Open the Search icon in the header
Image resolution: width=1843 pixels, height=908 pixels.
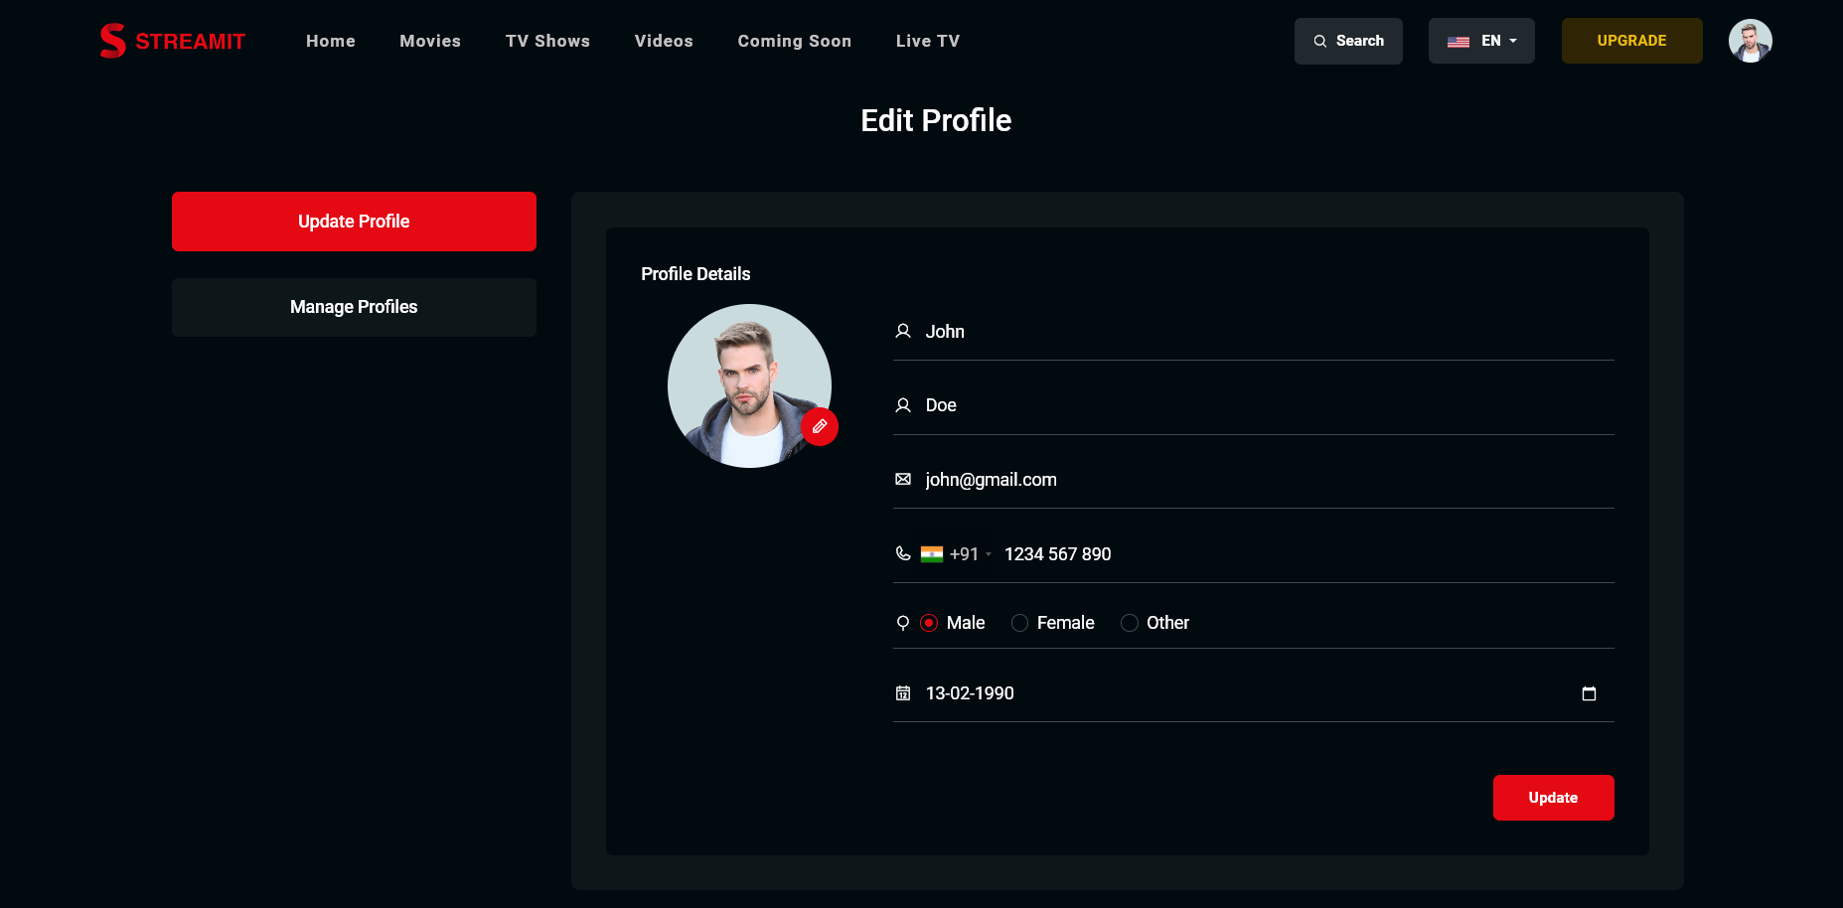click(x=1321, y=41)
